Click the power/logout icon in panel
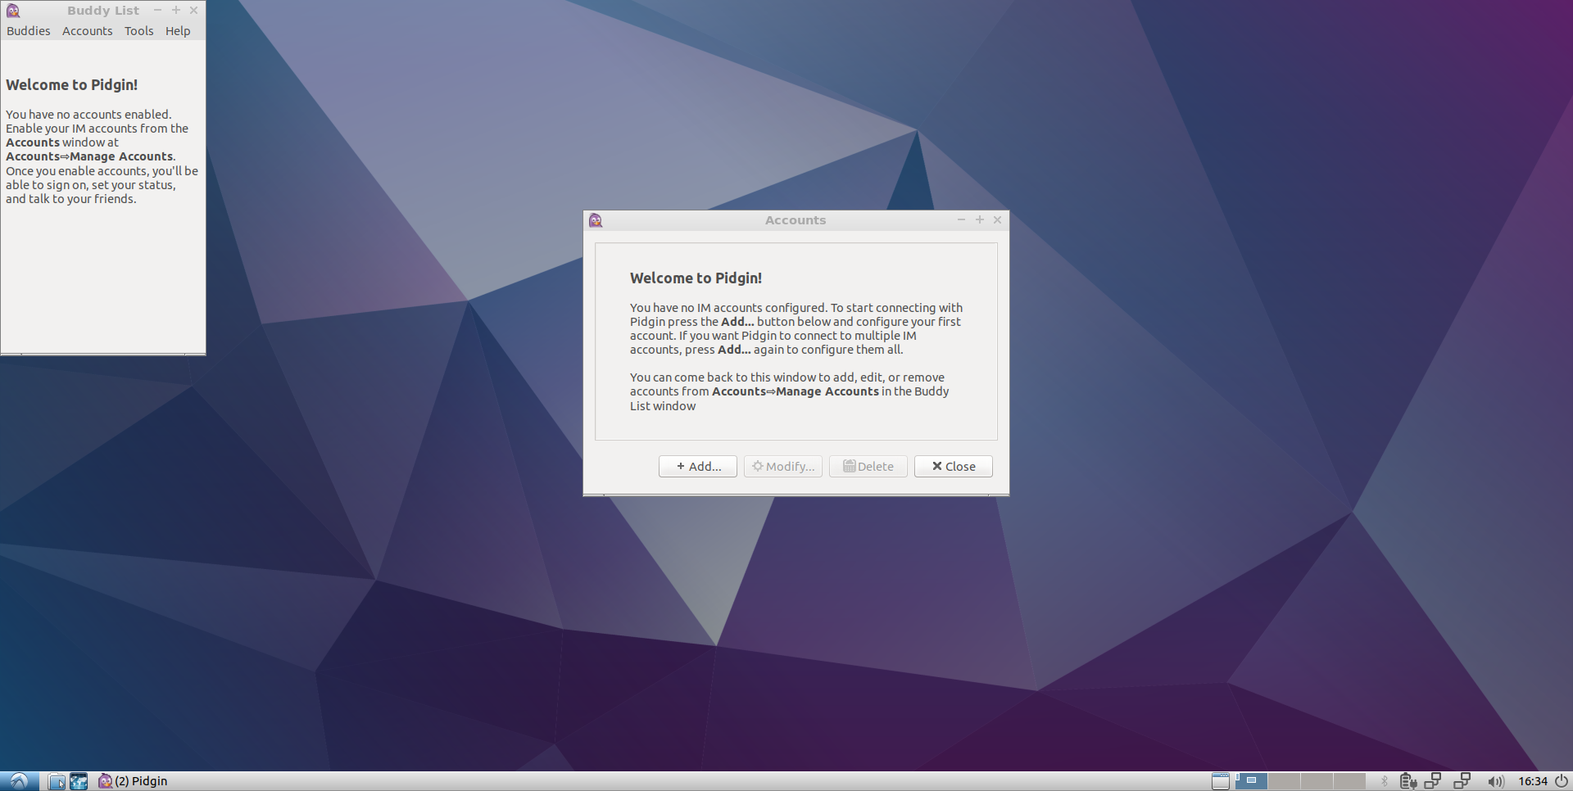The height and width of the screenshot is (791, 1573). tap(1562, 781)
